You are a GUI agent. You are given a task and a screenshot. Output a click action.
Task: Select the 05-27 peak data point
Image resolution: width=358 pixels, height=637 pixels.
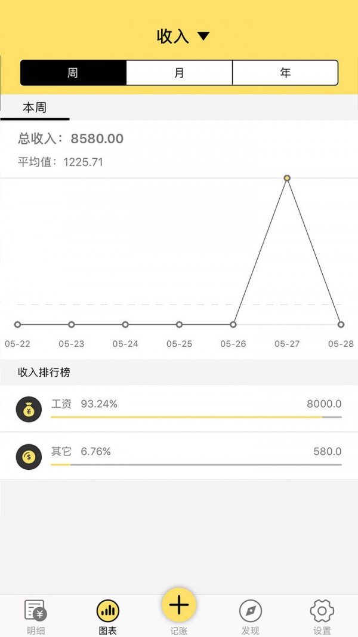(287, 178)
